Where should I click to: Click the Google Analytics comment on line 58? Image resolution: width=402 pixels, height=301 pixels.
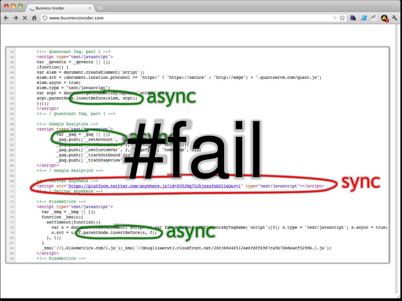click(67, 124)
